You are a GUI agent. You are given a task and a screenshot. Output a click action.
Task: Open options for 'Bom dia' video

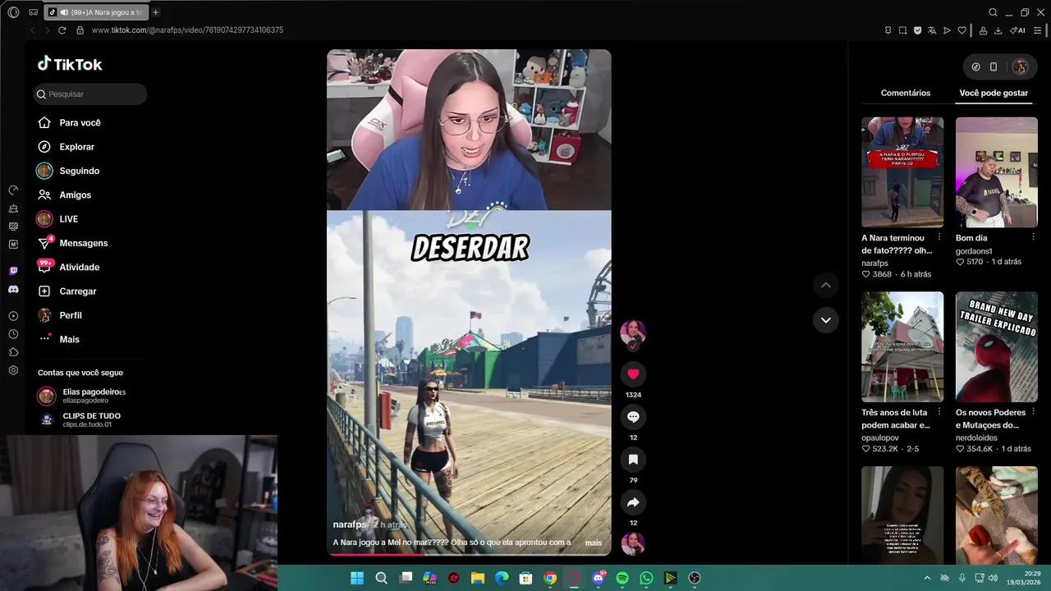(x=1033, y=238)
